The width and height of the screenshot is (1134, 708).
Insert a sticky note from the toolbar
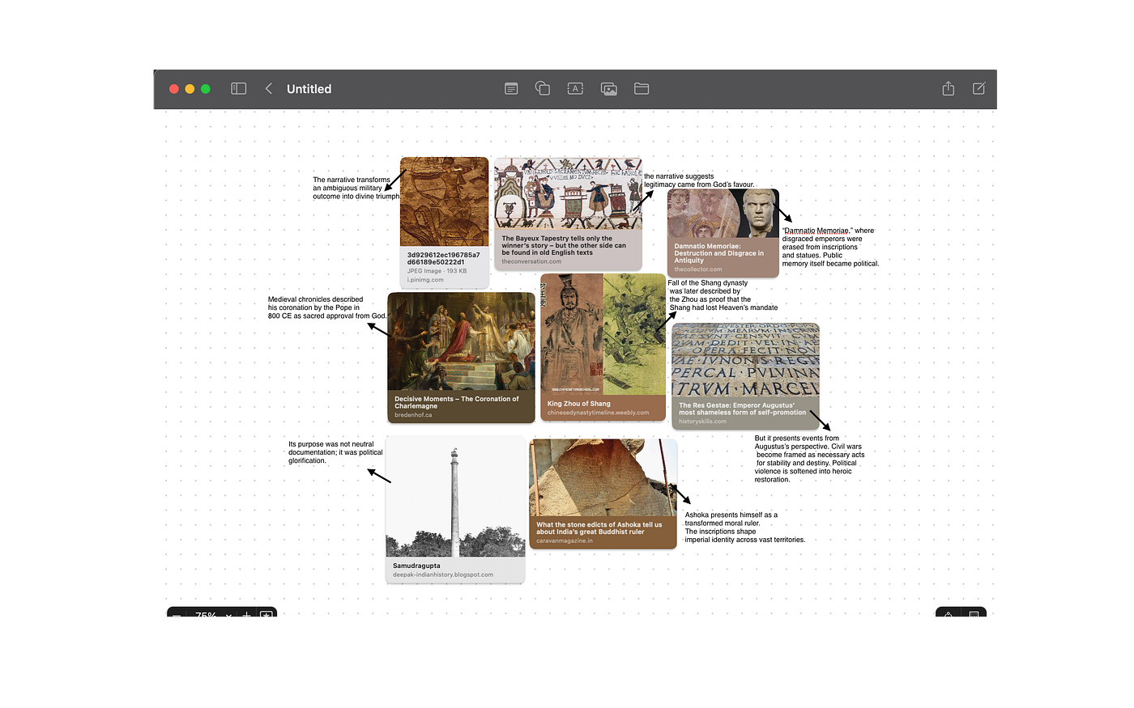click(511, 89)
